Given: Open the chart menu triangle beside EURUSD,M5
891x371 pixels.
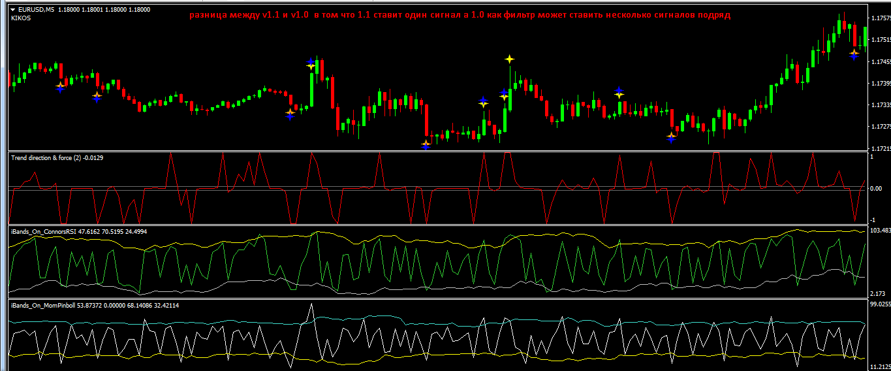Looking at the screenshot, I should (14, 10).
